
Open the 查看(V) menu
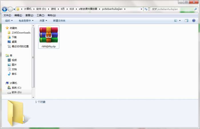[x=29, y=15]
